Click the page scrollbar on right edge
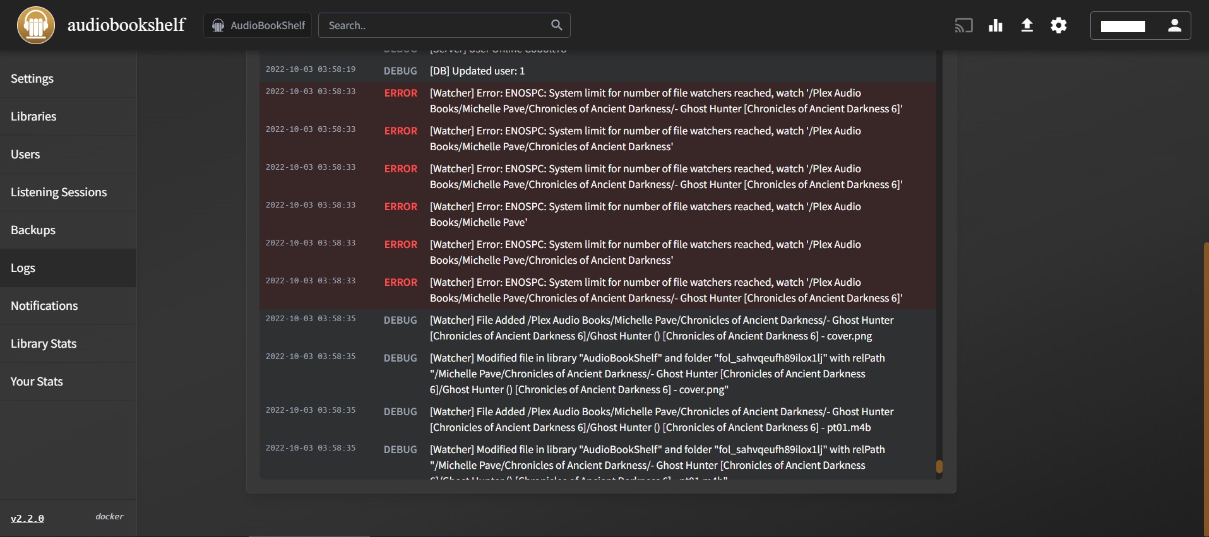This screenshot has height=537, width=1209. pyautogui.click(x=1206, y=388)
